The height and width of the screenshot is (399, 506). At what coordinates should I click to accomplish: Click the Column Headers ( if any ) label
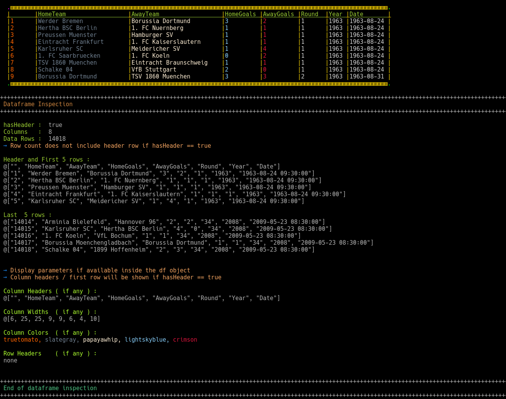click(50, 291)
